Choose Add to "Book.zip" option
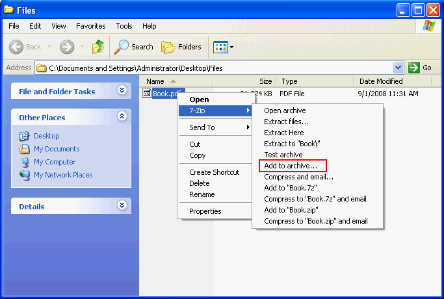Image resolution: width=444 pixels, height=299 pixels. click(317, 210)
